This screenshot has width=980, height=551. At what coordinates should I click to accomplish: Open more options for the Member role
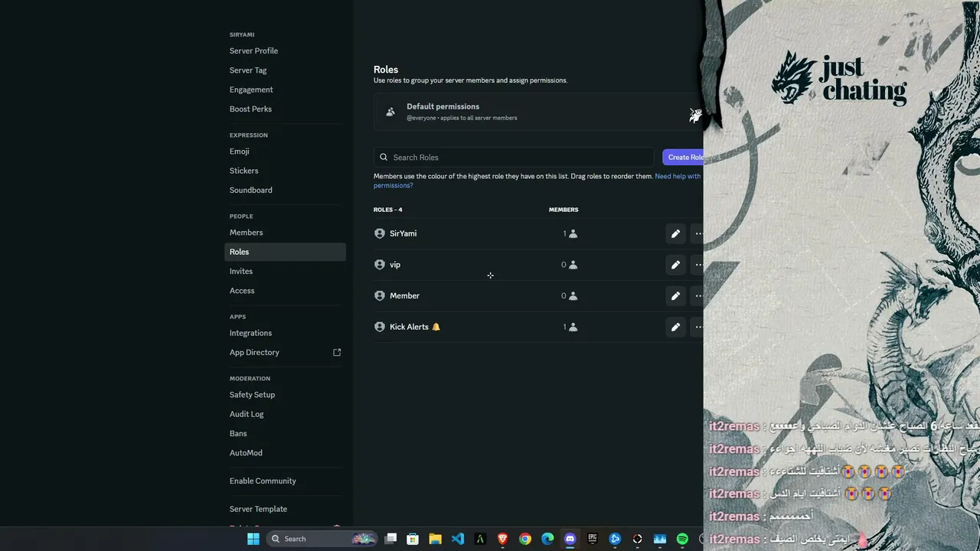(x=697, y=296)
